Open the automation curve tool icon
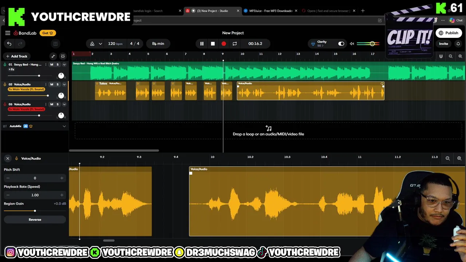This screenshot has width=466, height=262. click(x=53, y=56)
